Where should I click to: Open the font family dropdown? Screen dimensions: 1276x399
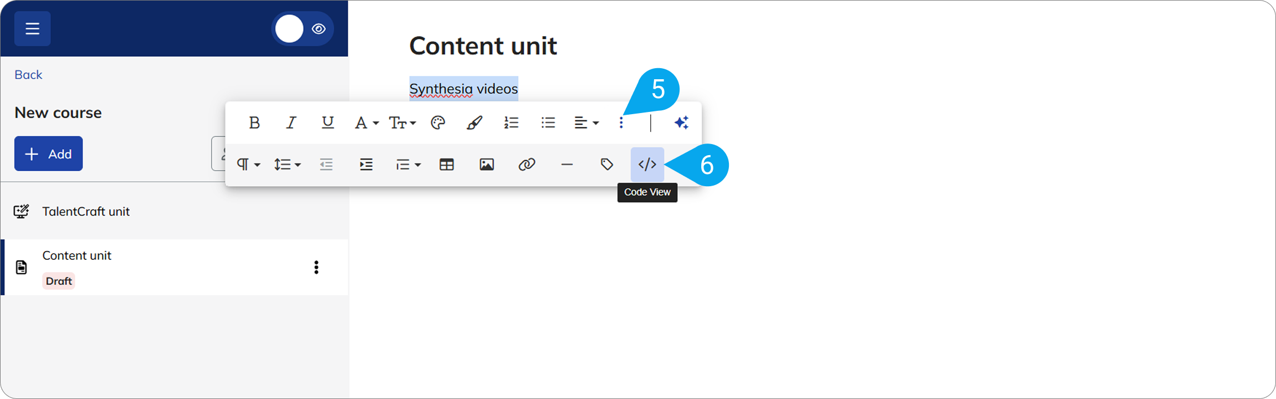366,122
